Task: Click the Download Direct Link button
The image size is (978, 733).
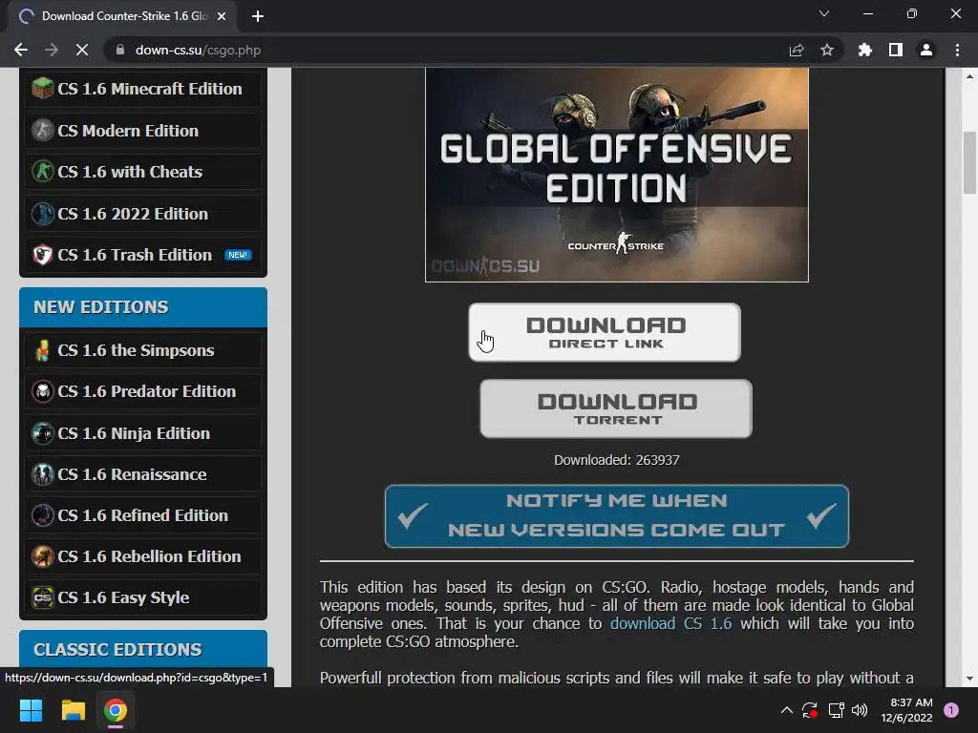Action: tap(605, 332)
